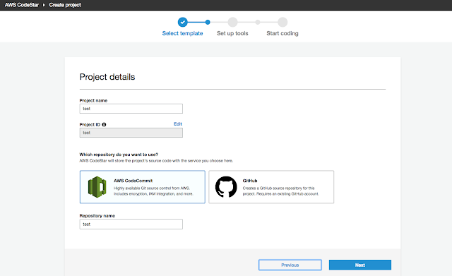The image size is (452, 276).
Task: Click the Project ID info icon
Action: pos(104,124)
